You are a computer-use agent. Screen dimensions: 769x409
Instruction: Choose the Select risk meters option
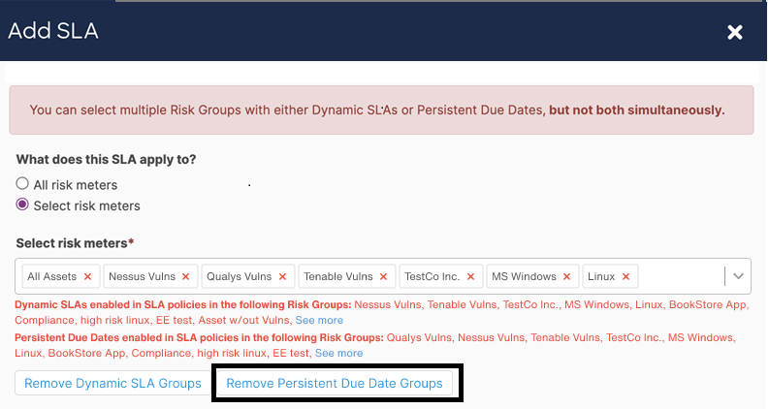22,204
